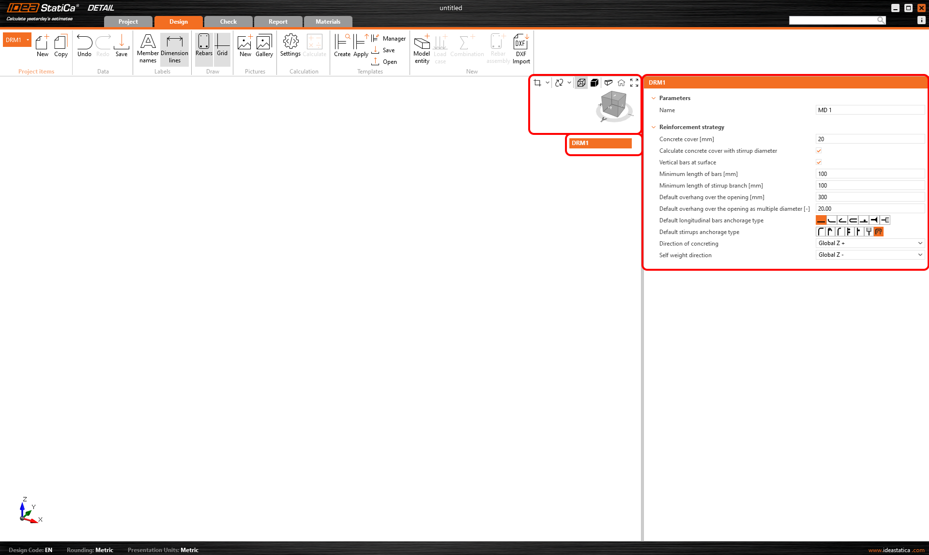This screenshot has width=929, height=555.
Task: Select anchor head longitudinal anchorage type
Action: (874, 220)
